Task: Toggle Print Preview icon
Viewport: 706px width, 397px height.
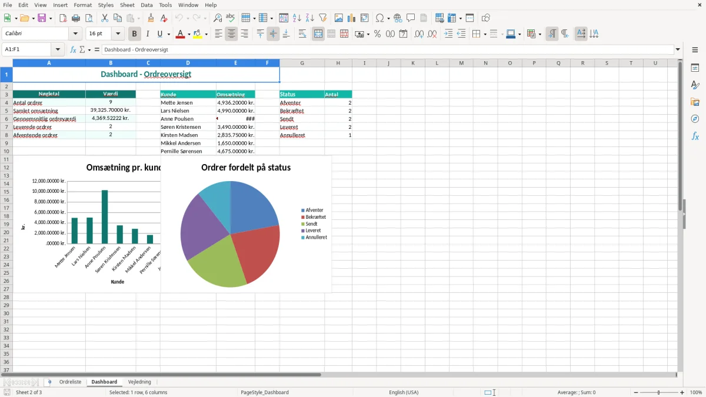Action: tap(89, 18)
